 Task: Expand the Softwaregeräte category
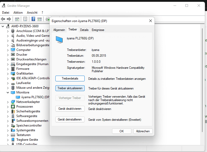[x=8, y=116]
